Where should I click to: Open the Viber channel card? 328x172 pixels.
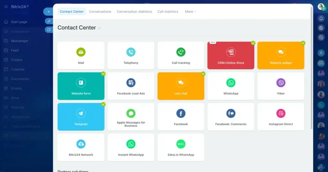tap(281, 86)
